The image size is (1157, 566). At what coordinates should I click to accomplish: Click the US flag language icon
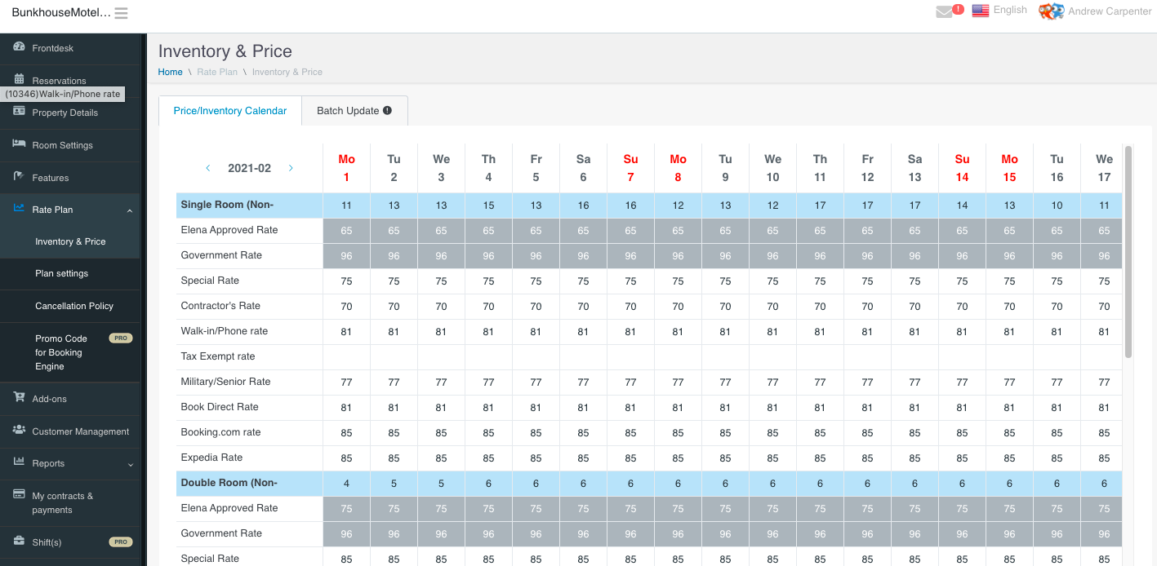tap(980, 11)
